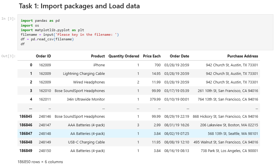Screen dimensions: 276x168
Task: Click the filename input() code line
Action: [70, 35]
